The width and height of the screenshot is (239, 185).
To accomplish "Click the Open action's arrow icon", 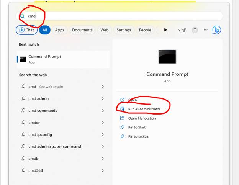I will coord(122,100).
